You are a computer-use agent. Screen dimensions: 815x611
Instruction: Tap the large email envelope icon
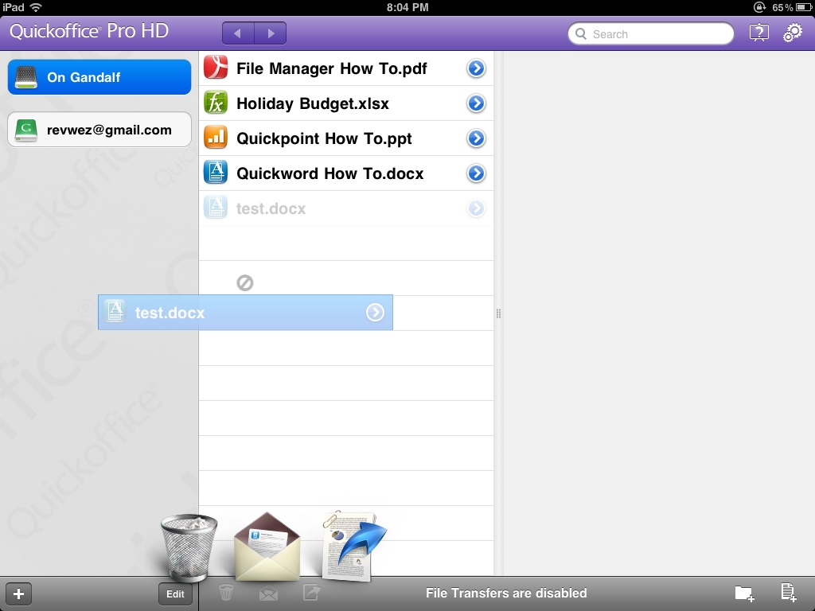pyautogui.click(x=267, y=547)
